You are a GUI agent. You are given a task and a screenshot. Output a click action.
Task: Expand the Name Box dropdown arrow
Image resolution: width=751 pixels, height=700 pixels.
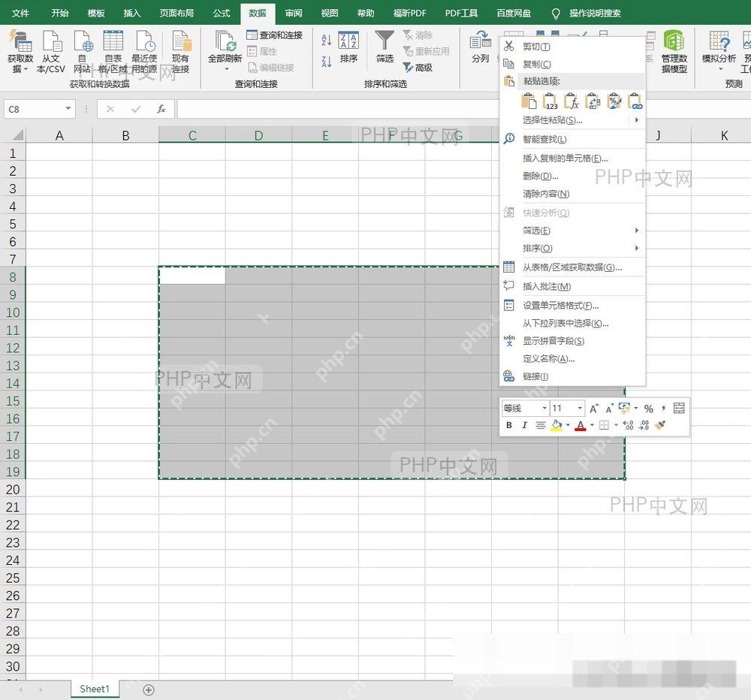click(68, 109)
